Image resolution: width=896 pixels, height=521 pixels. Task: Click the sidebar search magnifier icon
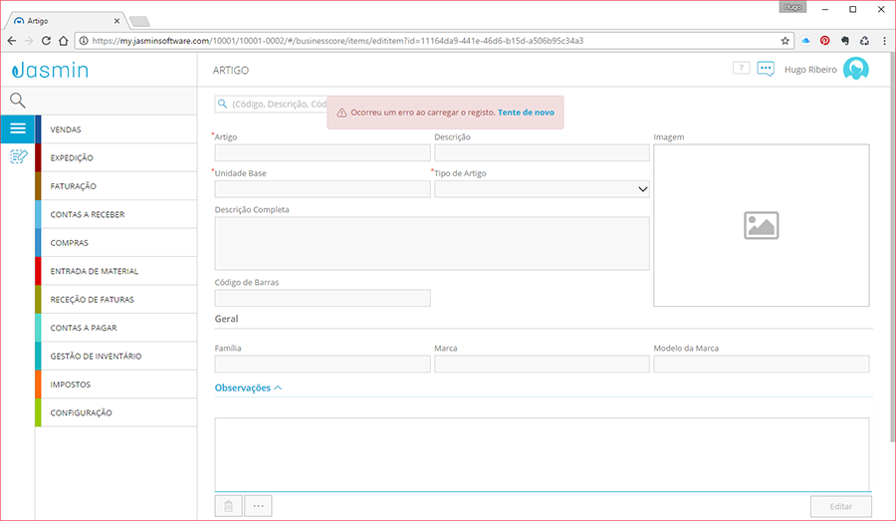click(x=18, y=101)
